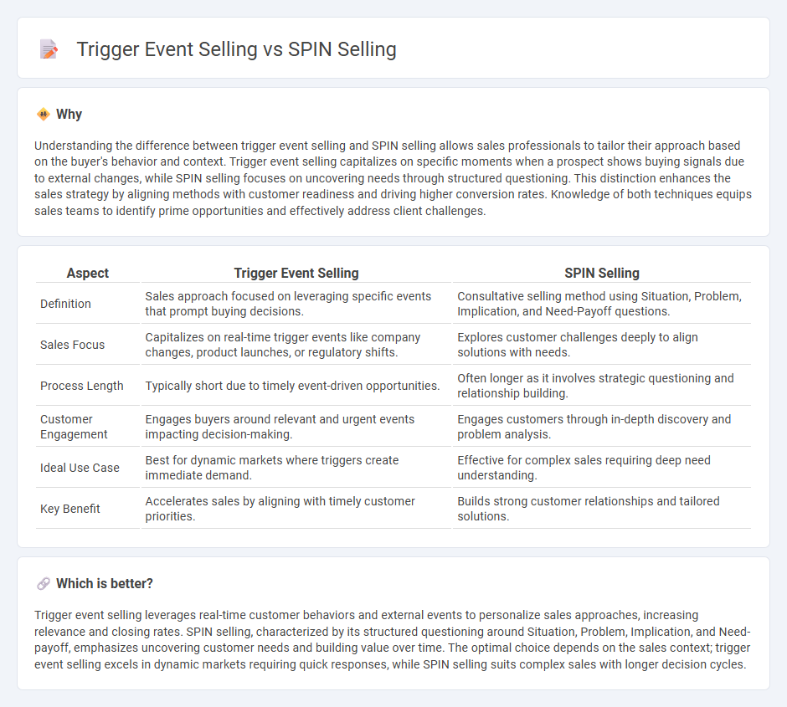The width and height of the screenshot is (787, 707).
Task: Select the Aspect column header
Action: (88, 274)
